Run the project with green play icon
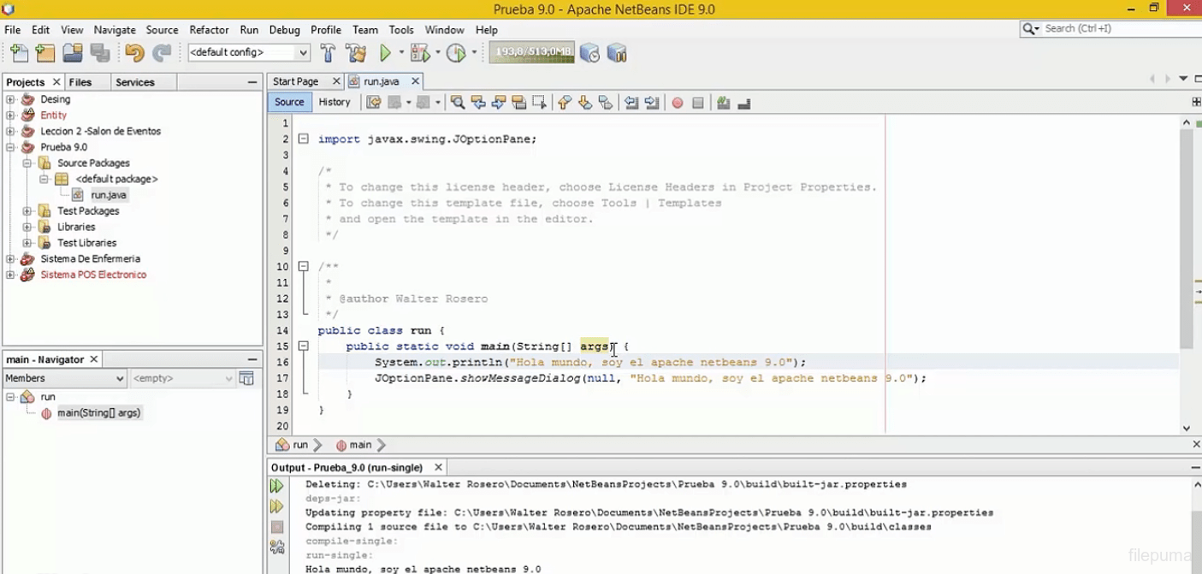The width and height of the screenshot is (1202, 574). pyautogui.click(x=385, y=53)
